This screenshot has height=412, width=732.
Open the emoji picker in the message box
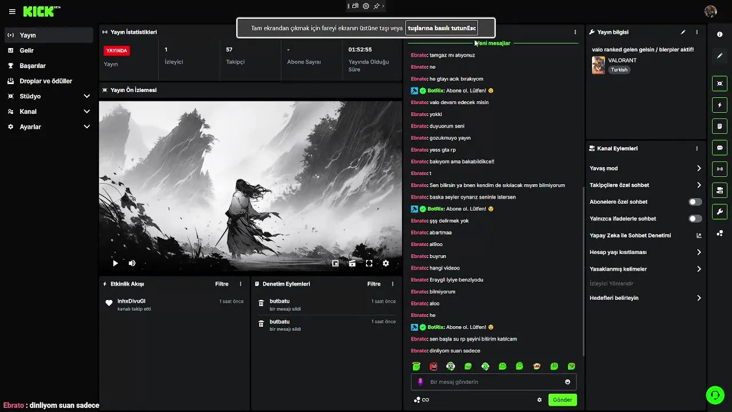tap(568, 382)
